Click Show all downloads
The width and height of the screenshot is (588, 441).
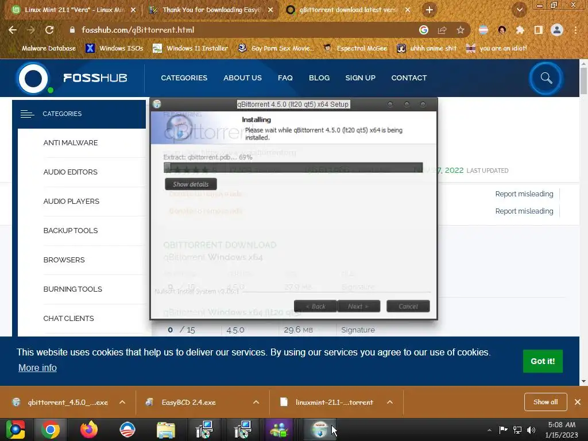(546, 402)
